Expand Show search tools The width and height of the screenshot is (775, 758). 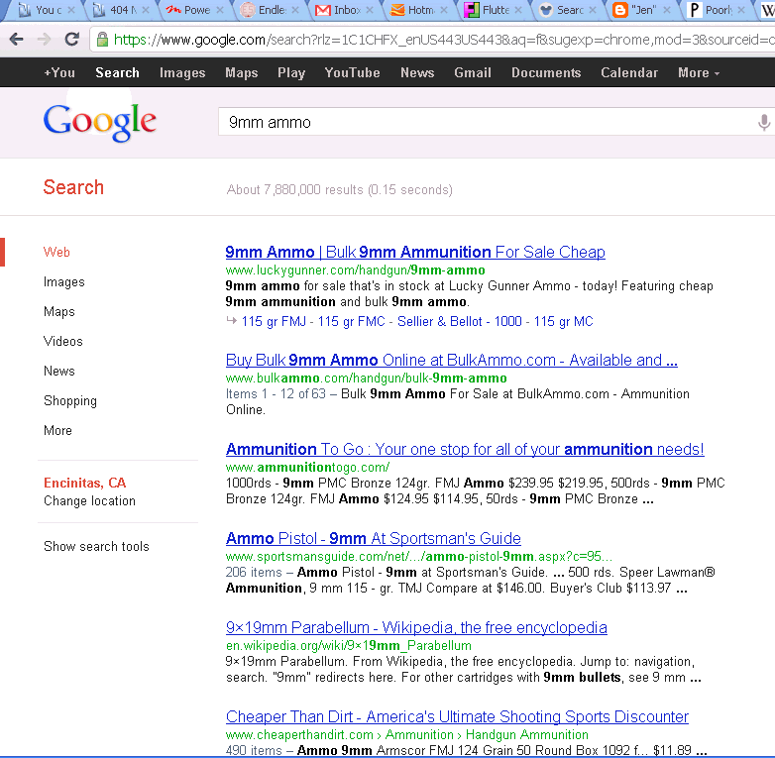pyautogui.click(x=96, y=546)
